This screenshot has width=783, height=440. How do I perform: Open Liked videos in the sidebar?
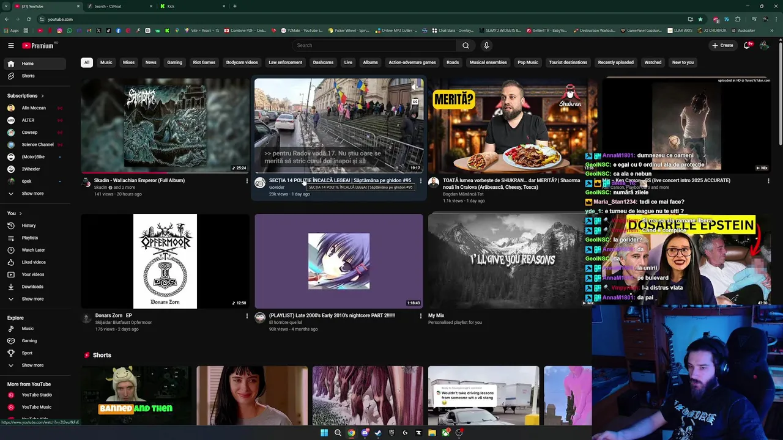(34, 262)
